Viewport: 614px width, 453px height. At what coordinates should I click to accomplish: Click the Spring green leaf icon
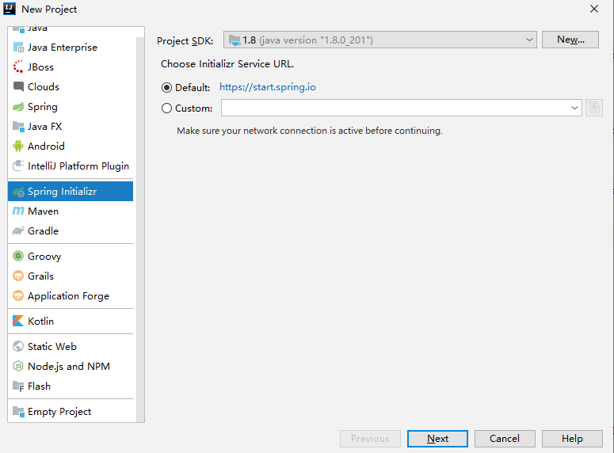tap(18, 106)
